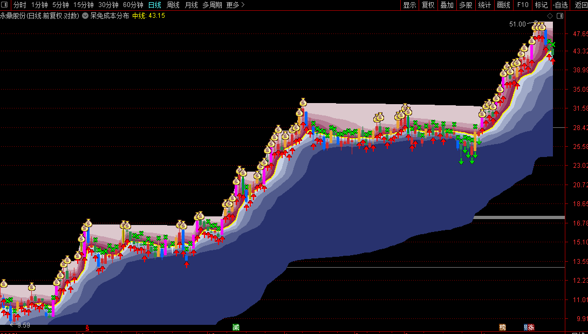The height and width of the screenshot is (334, 588).
Task: Click the red 涨 event marker
Action: [x=531, y=327]
